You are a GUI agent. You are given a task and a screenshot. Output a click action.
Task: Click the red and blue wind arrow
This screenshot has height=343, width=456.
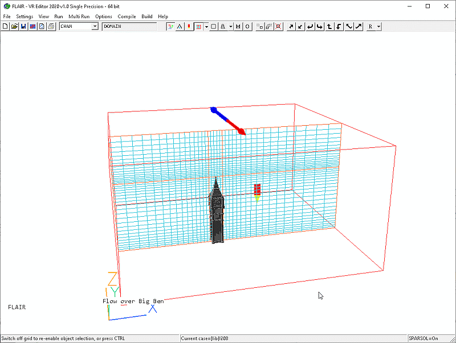(229, 121)
